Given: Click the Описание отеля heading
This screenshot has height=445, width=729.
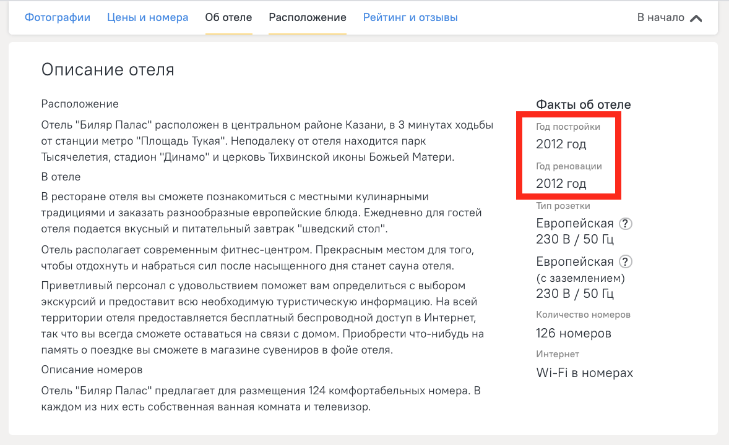Looking at the screenshot, I should [108, 70].
